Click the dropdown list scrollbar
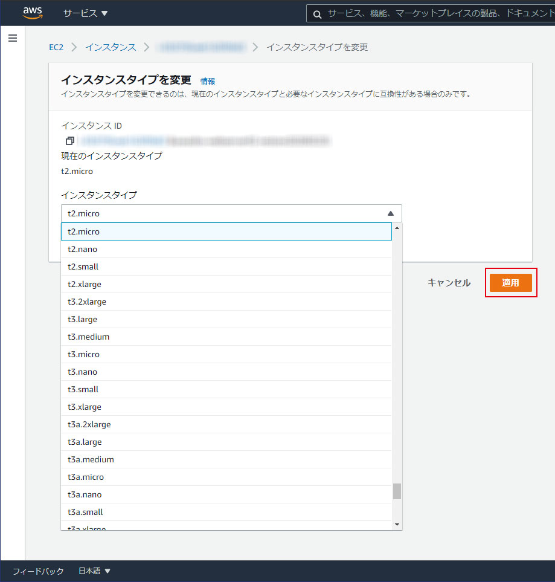The height and width of the screenshot is (582, 555). pyautogui.click(x=397, y=492)
